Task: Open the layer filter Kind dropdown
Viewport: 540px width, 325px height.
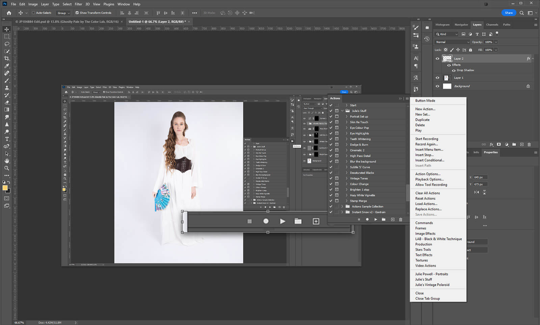Action: point(447,34)
